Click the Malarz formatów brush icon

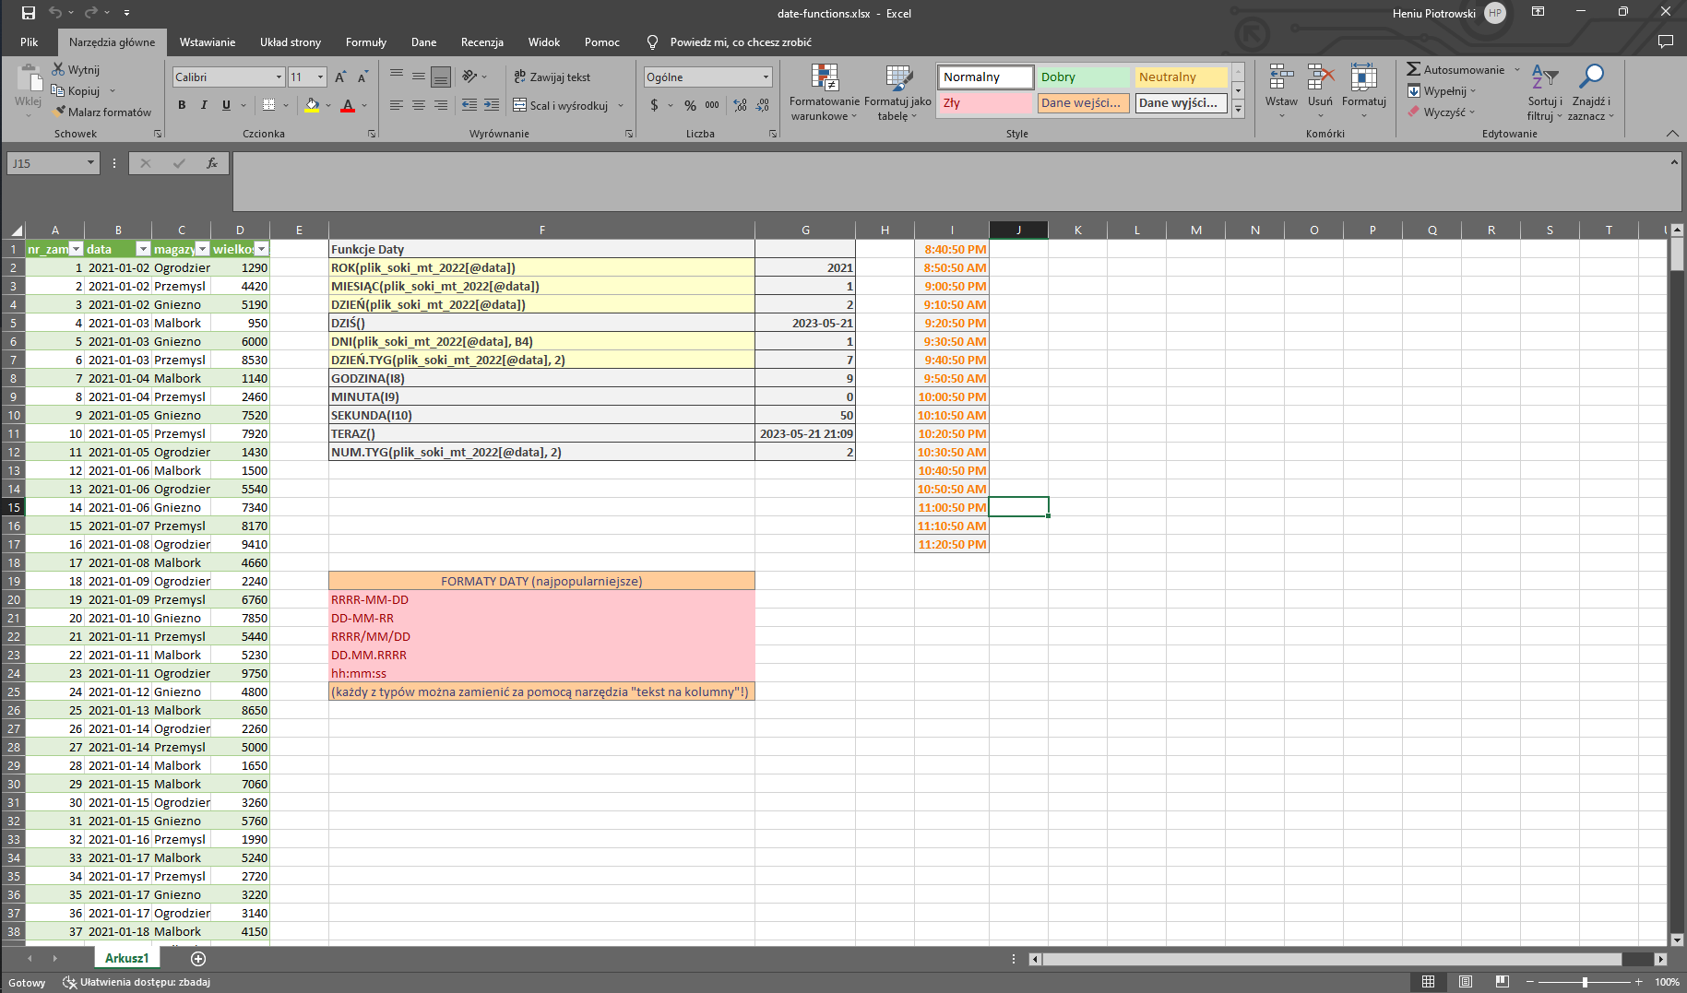point(59,112)
